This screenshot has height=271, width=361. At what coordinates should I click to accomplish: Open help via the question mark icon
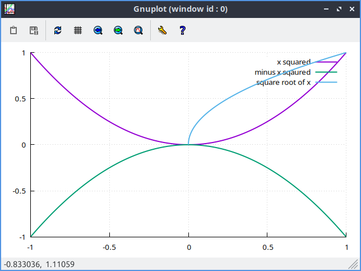[182, 30]
